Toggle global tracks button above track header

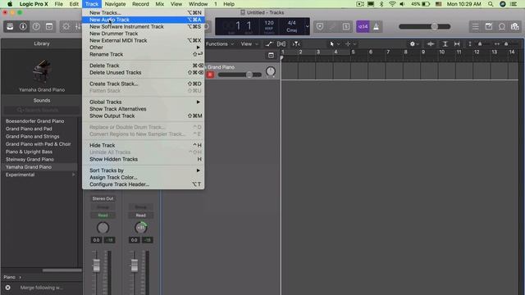(x=271, y=55)
